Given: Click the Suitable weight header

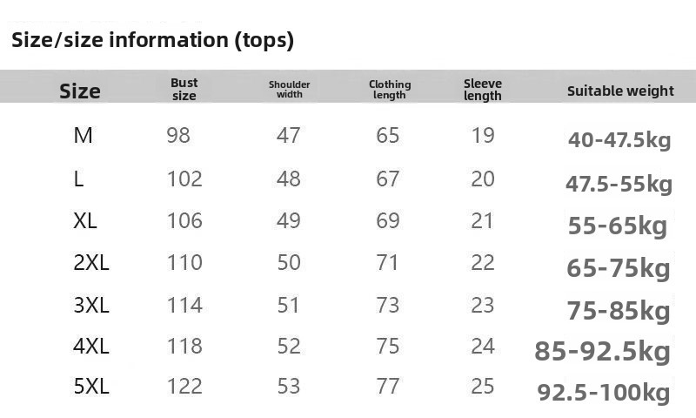Looking at the screenshot, I should [620, 91].
